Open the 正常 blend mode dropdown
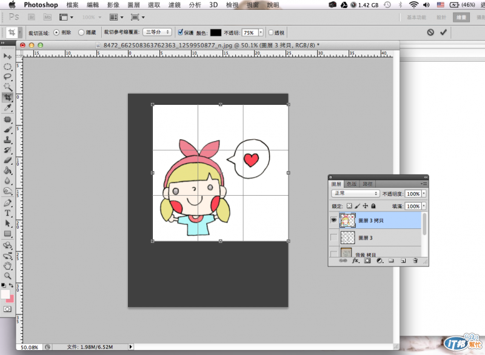 [x=355, y=193]
